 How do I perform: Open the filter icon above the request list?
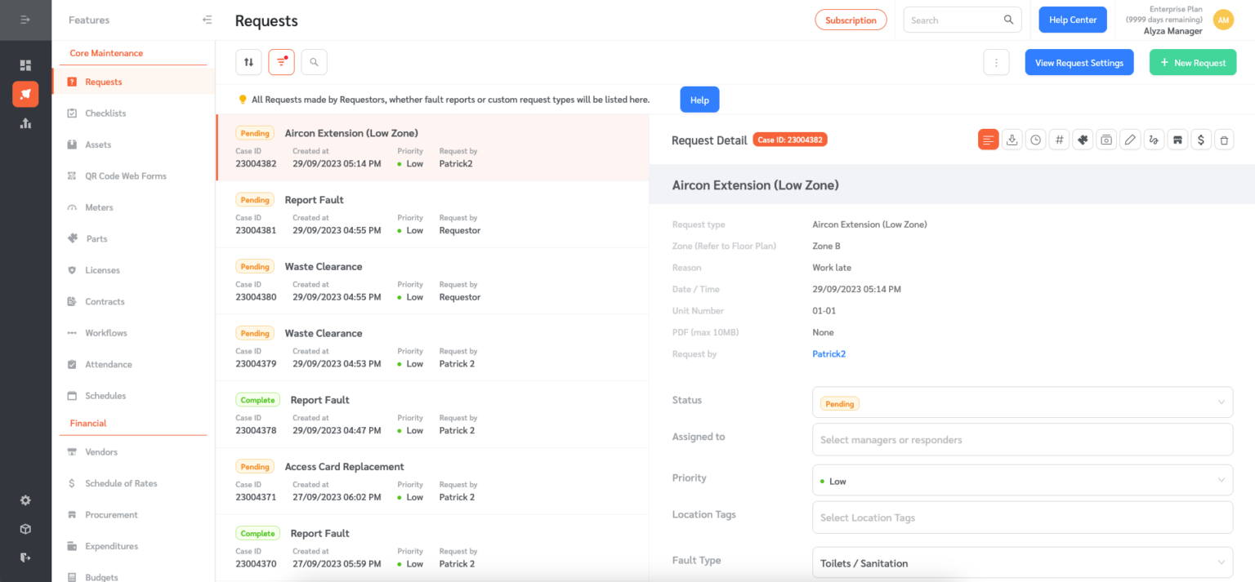281,61
